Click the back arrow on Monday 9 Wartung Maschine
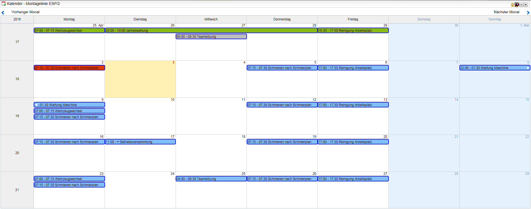 point(36,105)
